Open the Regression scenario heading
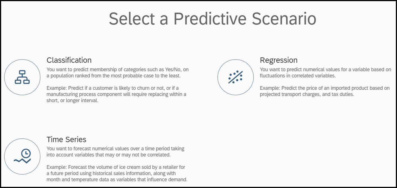 (x=279, y=60)
